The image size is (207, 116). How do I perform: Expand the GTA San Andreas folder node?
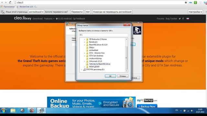[x=85, y=56]
